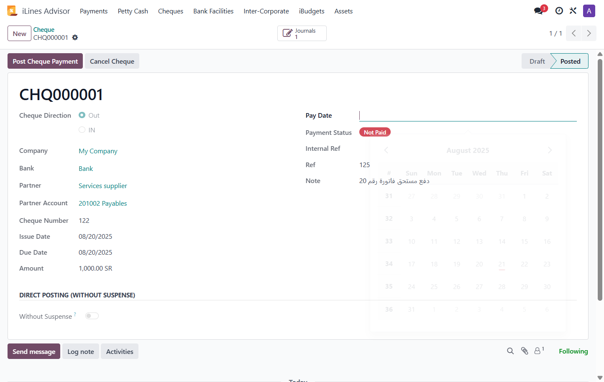
Task: Open the Petty Cash menu
Action: coord(133,11)
